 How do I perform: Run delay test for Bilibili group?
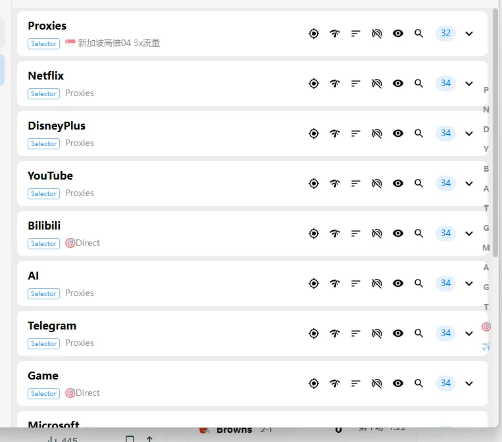pyautogui.click(x=335, y=233)
